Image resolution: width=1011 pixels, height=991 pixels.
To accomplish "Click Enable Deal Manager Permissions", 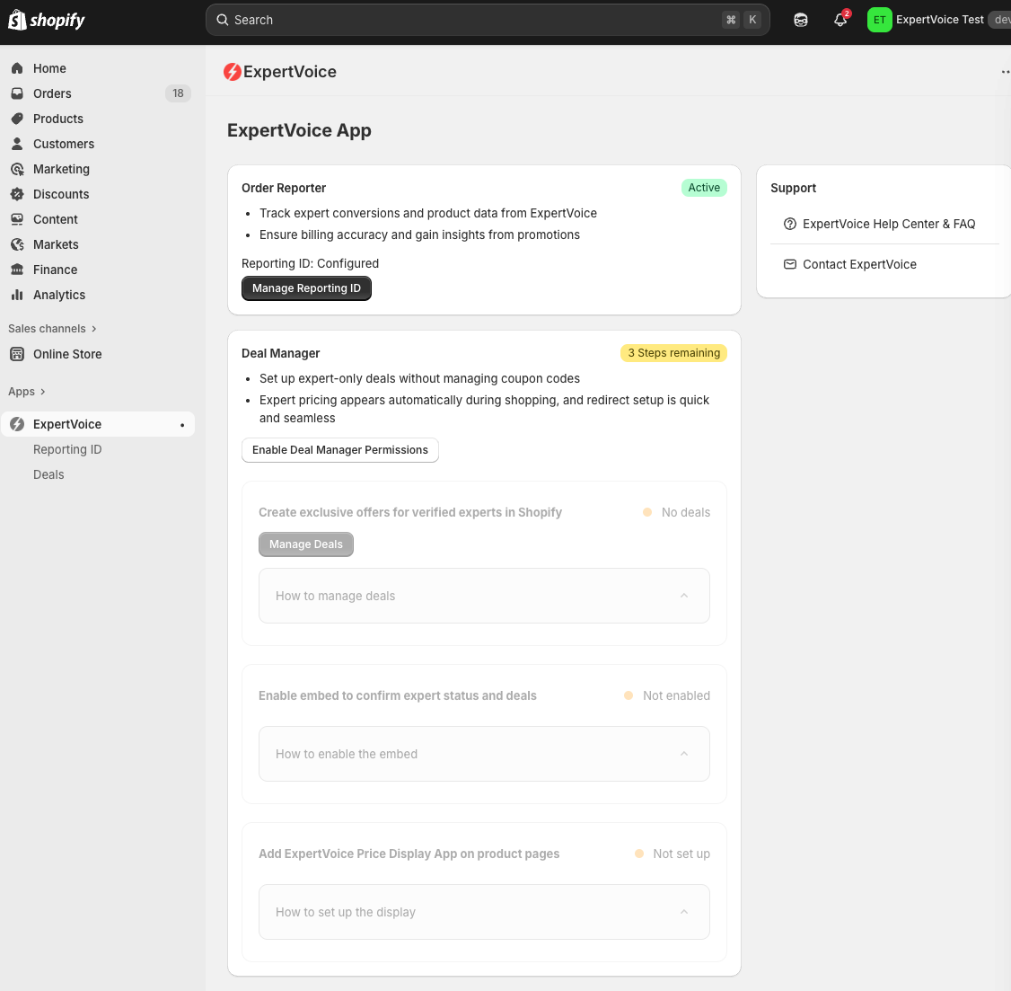I will tap(339, 450).
